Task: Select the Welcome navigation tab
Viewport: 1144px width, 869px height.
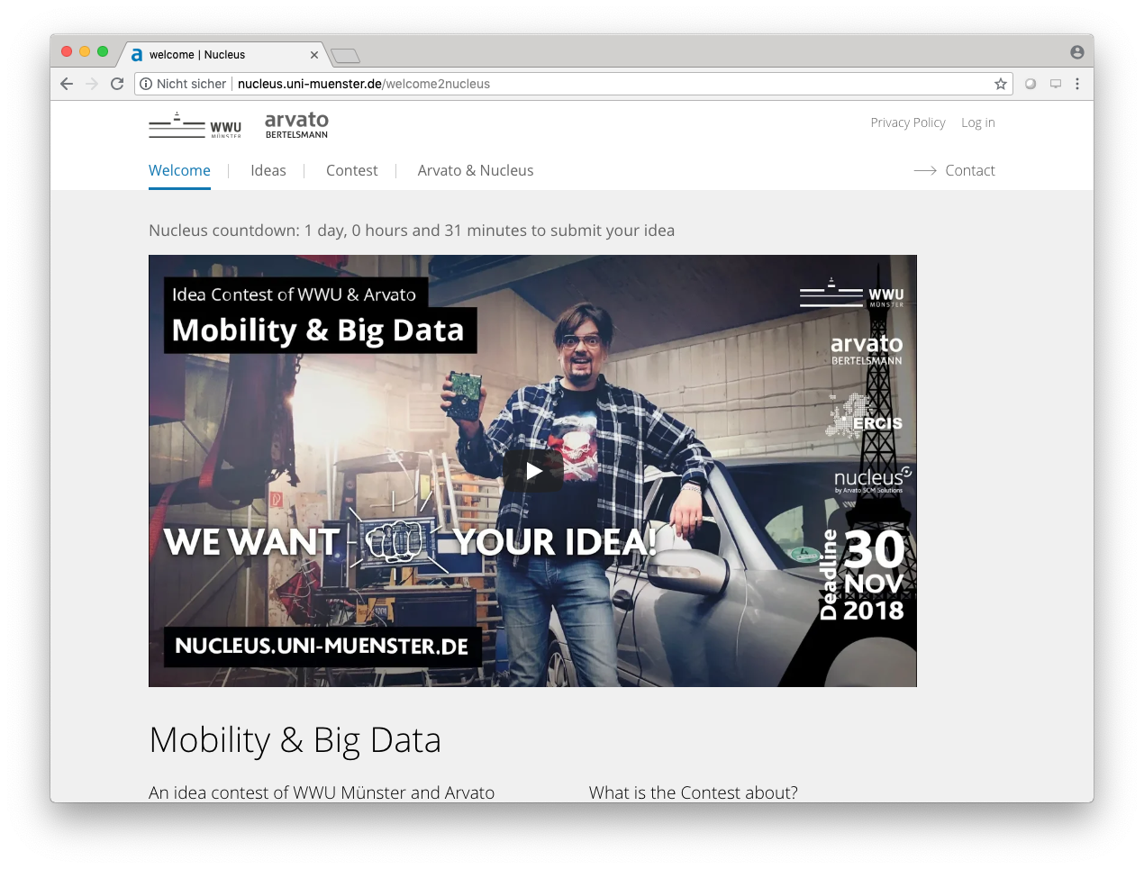Action: [179, 170]
